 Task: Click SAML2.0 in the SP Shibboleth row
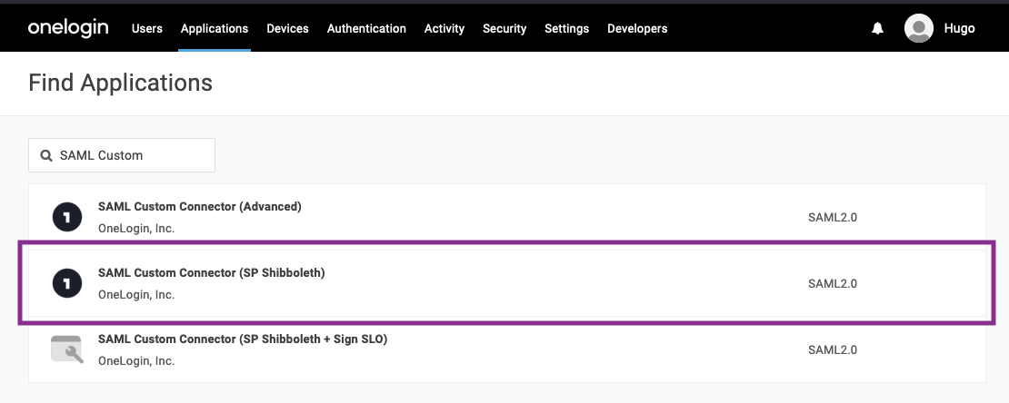pyautogui.click(x=832, y=283)
